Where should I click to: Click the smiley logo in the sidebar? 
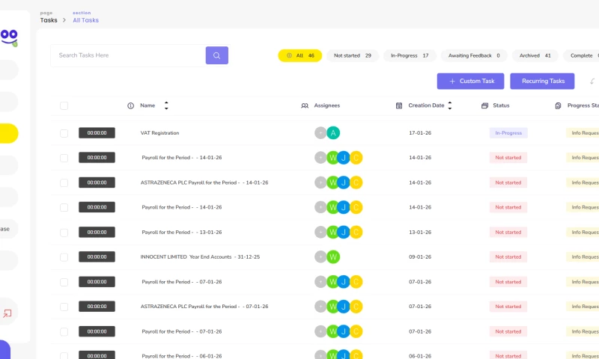coord(9,37)
